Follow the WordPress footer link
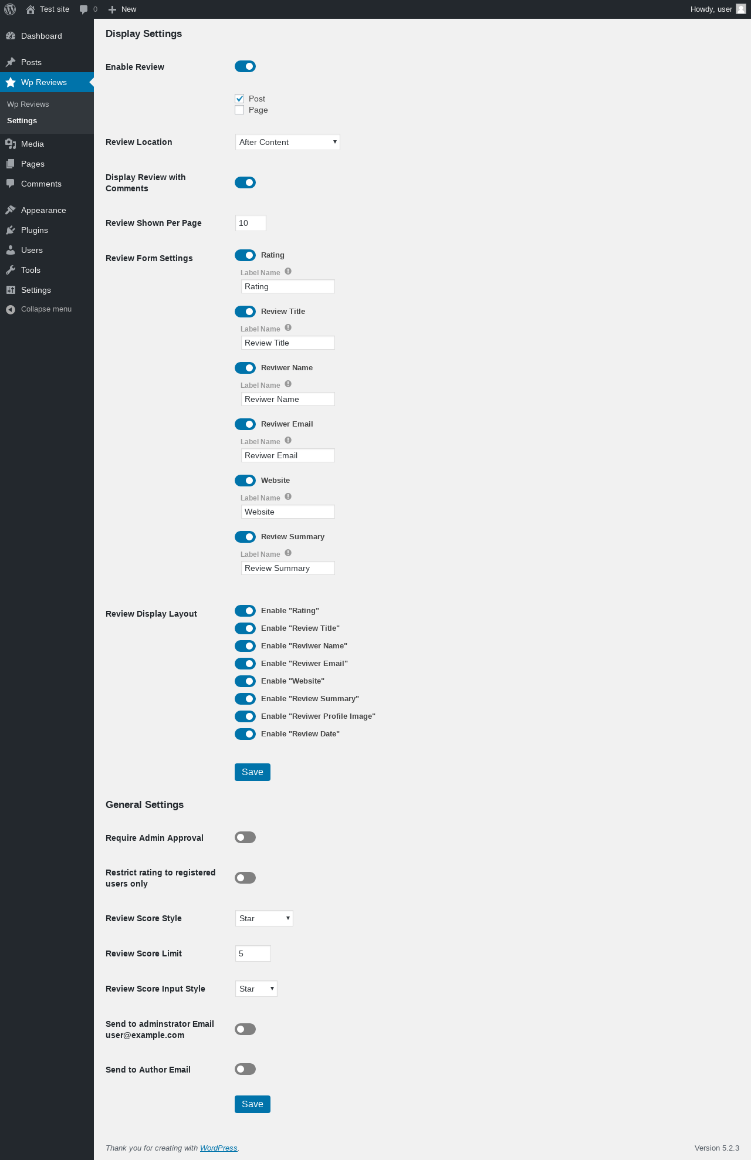The height and width of the screenshot is (1160, 751). click(218, 1148)
